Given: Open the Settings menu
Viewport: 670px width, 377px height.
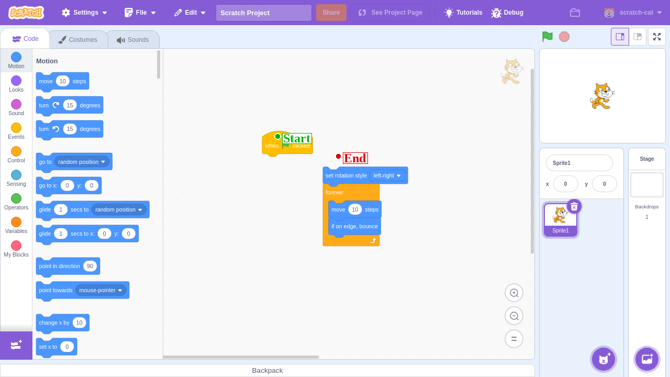Looking at the screenshot, I should tap(84, 13).
